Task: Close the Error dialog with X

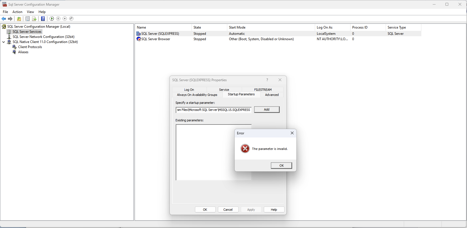Action: click(292, 133)
